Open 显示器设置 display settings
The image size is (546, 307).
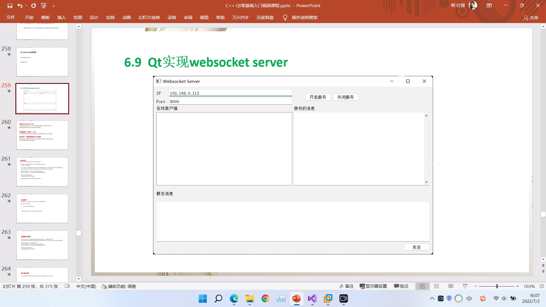[373, 286]
